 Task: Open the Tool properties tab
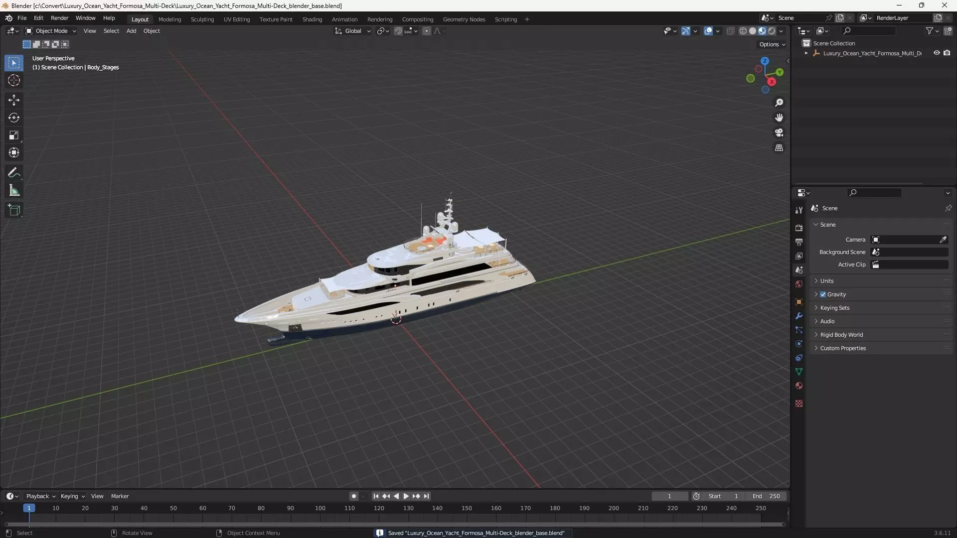[x=799, y=210]
